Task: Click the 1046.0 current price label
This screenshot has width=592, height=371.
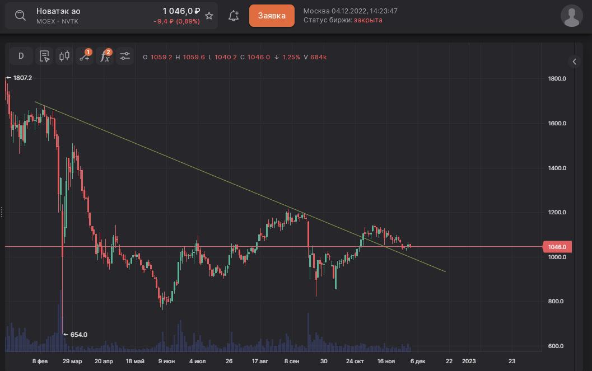Action: point(556,247)
